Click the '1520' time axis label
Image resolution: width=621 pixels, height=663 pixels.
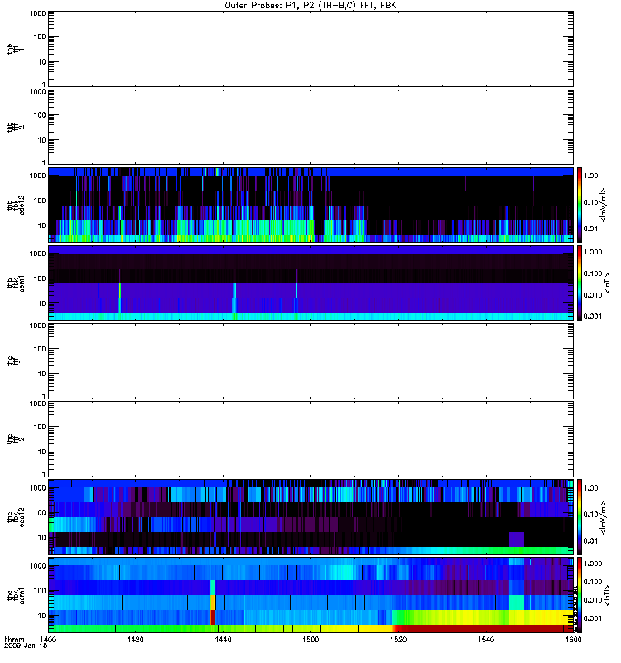(398, 640)
